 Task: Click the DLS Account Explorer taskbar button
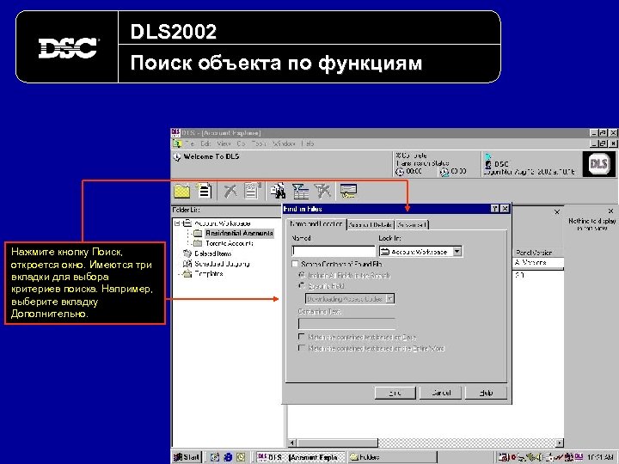301,457
